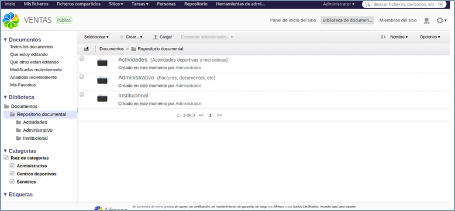Click the sort order arrow icon

click(383, 37)
